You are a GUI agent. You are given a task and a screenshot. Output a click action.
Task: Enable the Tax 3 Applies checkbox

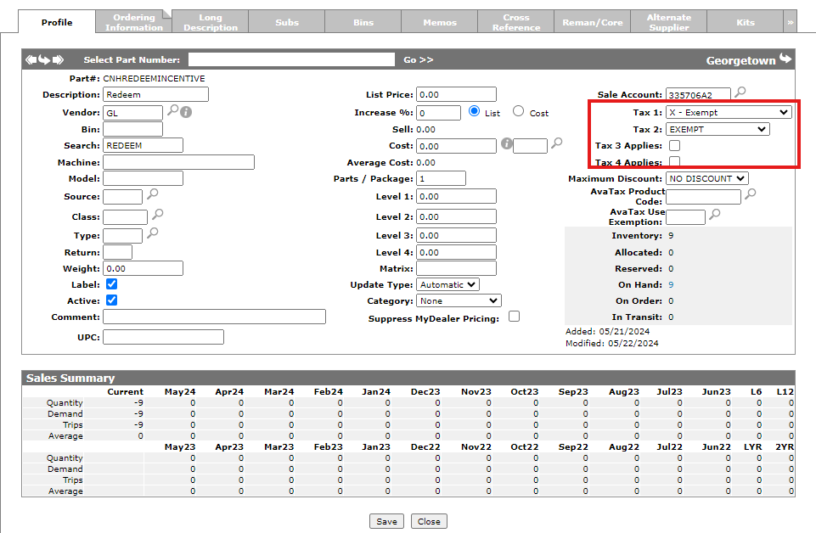(674, 146)
